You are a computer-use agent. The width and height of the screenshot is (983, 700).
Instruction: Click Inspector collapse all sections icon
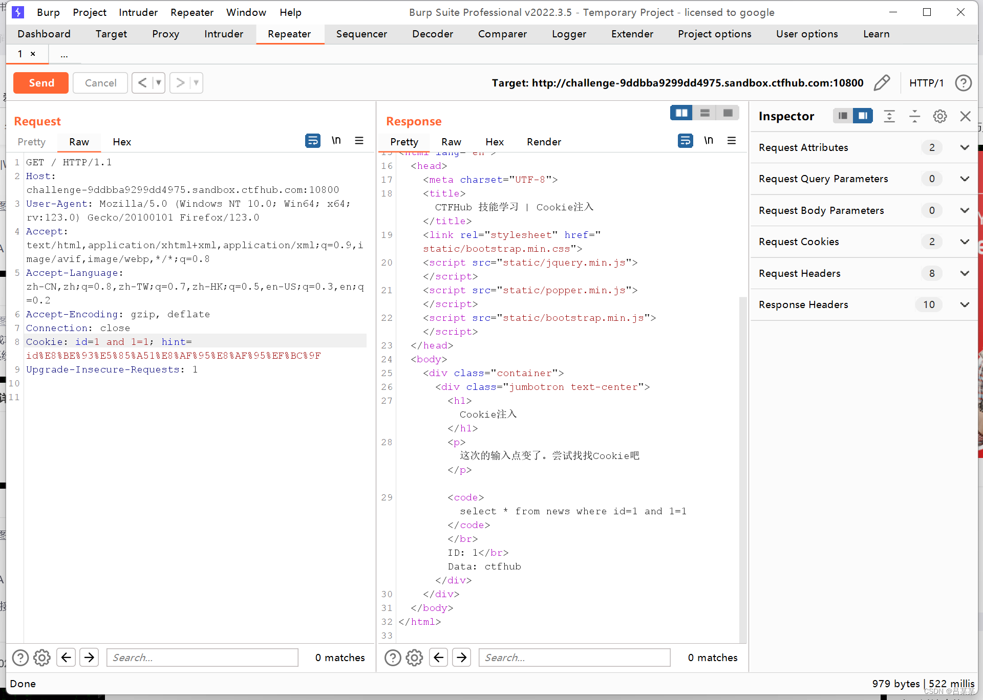tap(914, 116)
